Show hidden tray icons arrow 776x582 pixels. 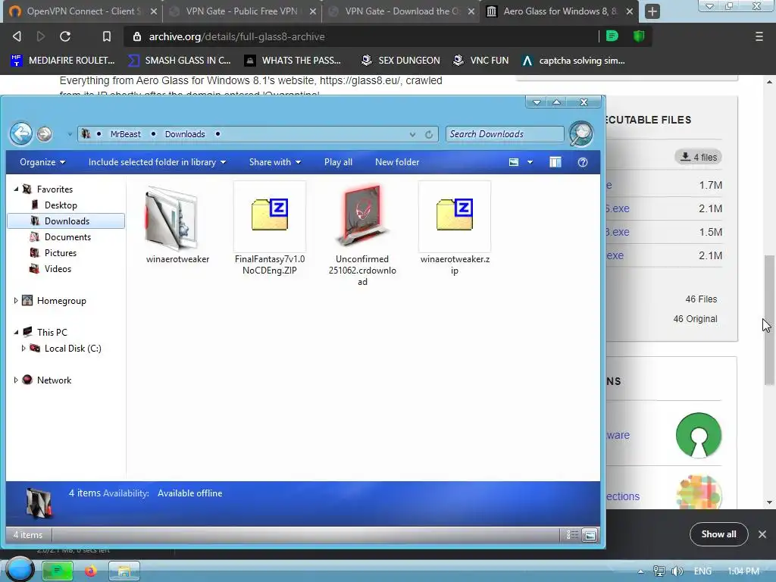coord(640,571)
